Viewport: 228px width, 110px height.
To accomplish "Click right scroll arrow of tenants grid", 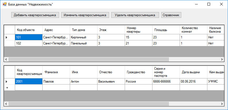I will (x=222, y=104).
